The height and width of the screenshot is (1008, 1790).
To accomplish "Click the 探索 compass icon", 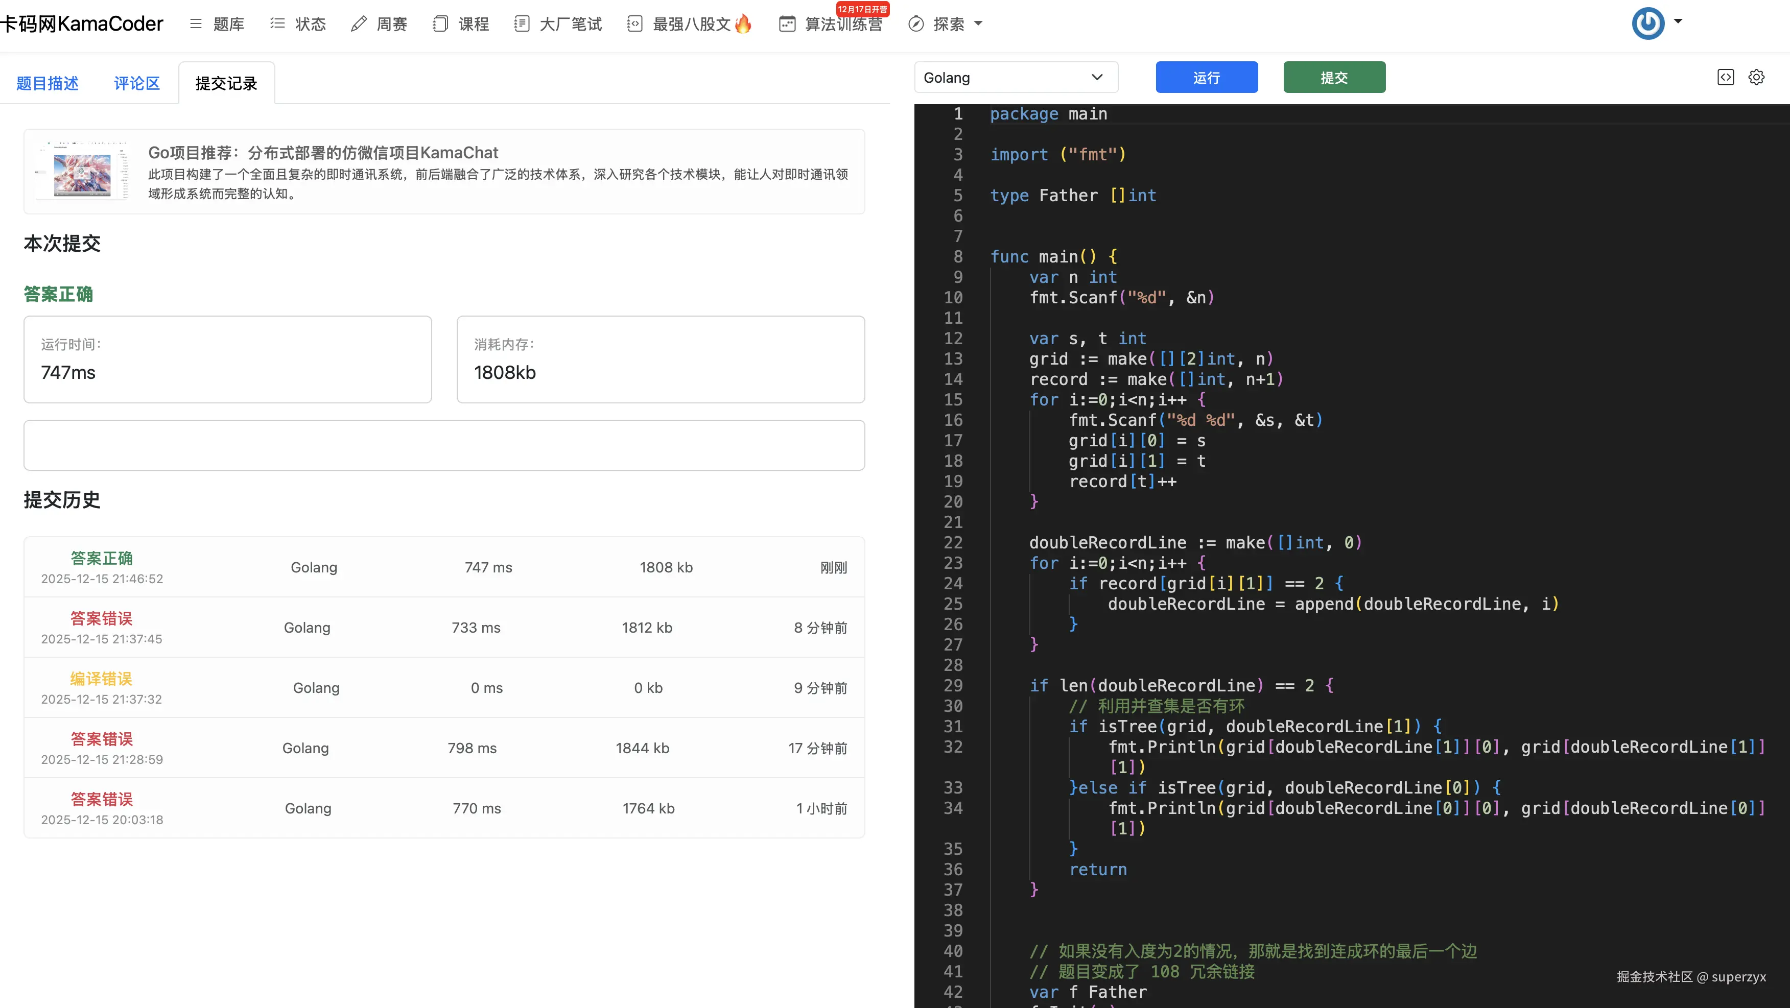I will 916,25.
